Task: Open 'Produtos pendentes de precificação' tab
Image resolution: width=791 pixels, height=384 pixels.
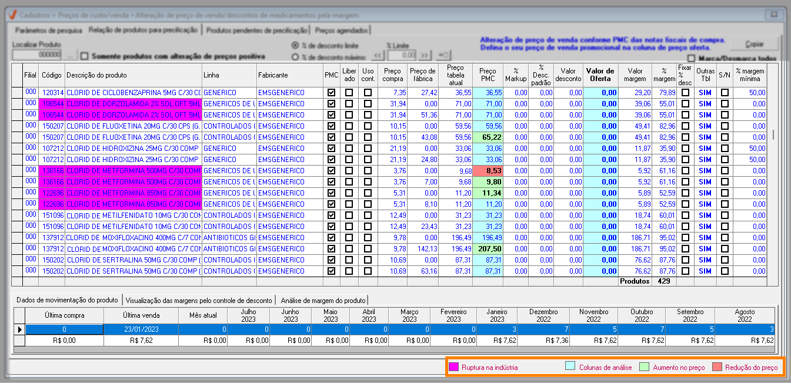Action: (x=257, y=30)
